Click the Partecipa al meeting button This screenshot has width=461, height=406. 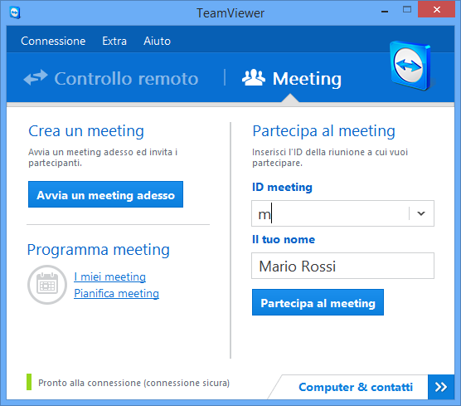click(318, 302)
